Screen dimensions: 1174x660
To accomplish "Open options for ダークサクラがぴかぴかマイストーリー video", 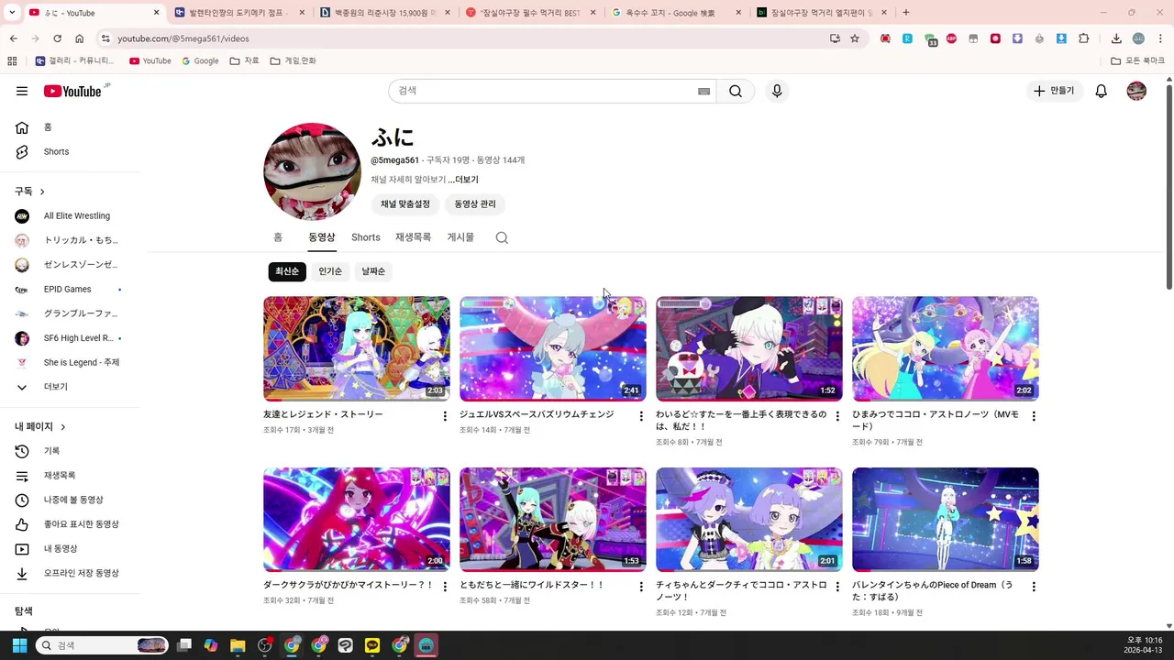I will pos(445,587).
